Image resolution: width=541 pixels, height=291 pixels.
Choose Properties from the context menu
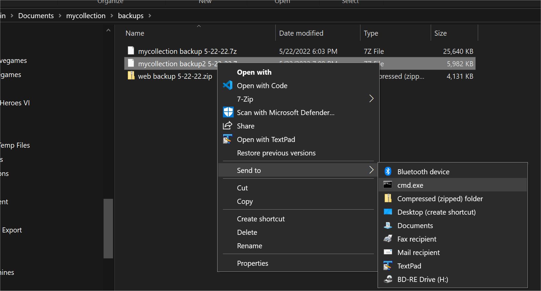(x=253, y=263)
